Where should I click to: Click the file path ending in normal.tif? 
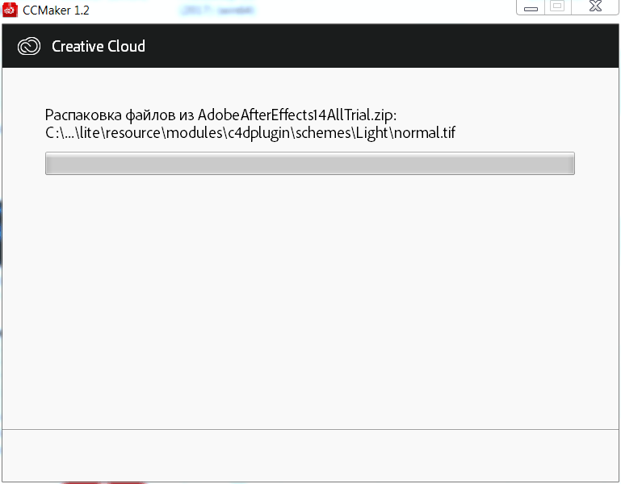(250, 132)
